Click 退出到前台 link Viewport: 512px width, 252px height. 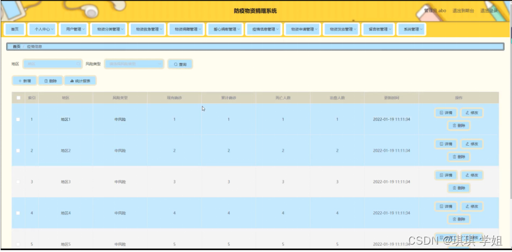pos(463,10)
